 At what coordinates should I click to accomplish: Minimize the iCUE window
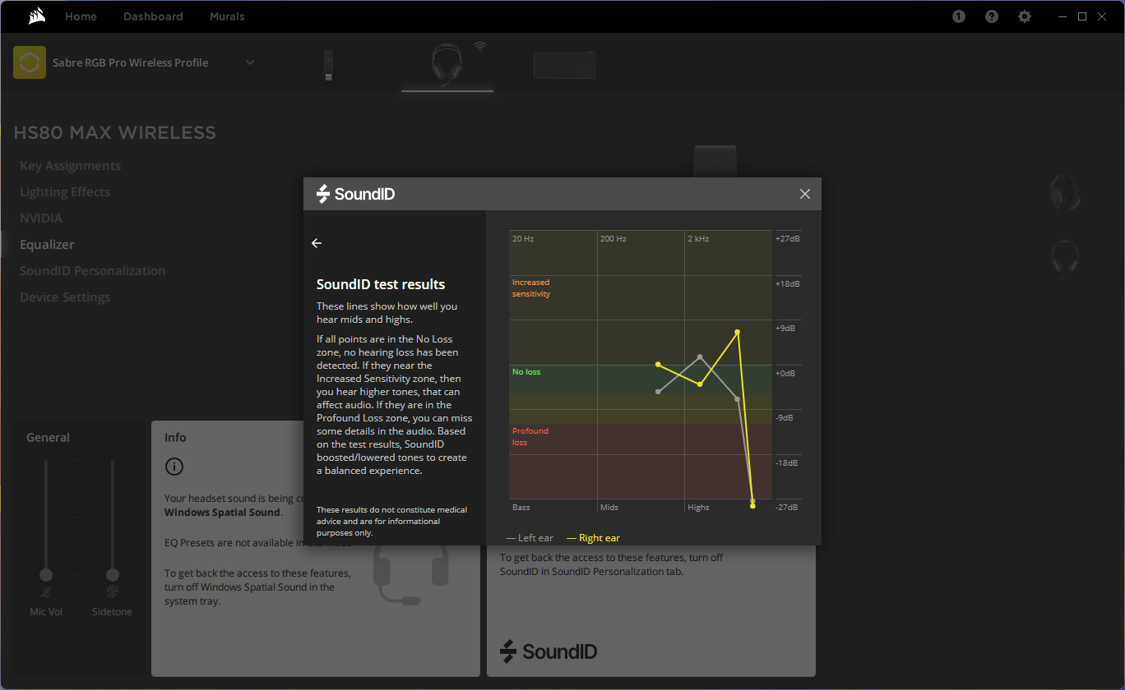[1062, 16]
